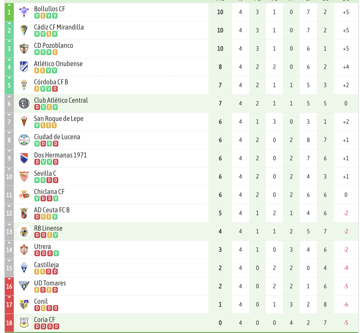Click the green V badge under Utrera

click(56, 253)
